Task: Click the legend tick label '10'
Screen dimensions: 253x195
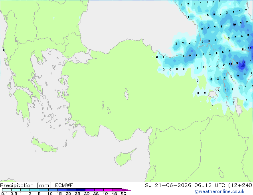Action: [50, 193]
